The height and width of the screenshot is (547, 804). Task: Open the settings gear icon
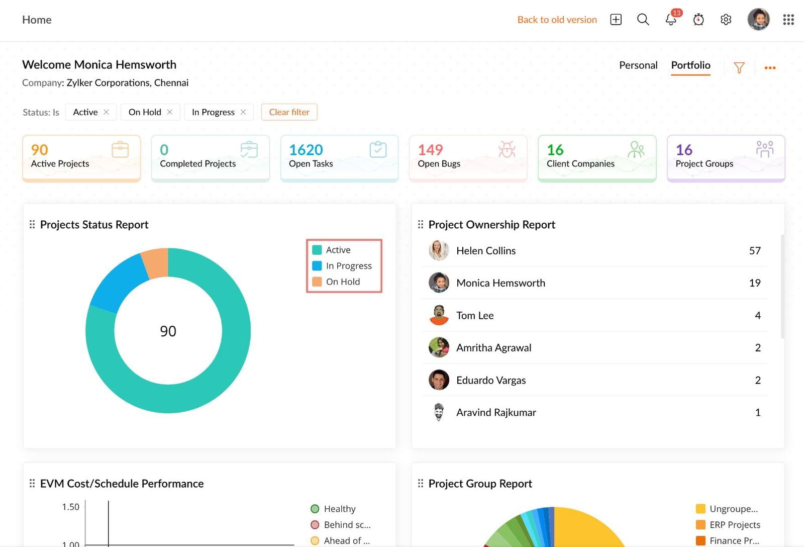pyautogui.click(x=726, y=20)
